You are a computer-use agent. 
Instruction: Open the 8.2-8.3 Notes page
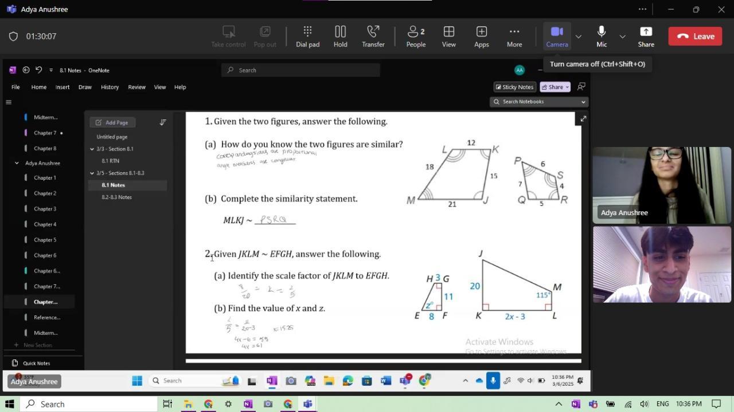click(117, 197)
